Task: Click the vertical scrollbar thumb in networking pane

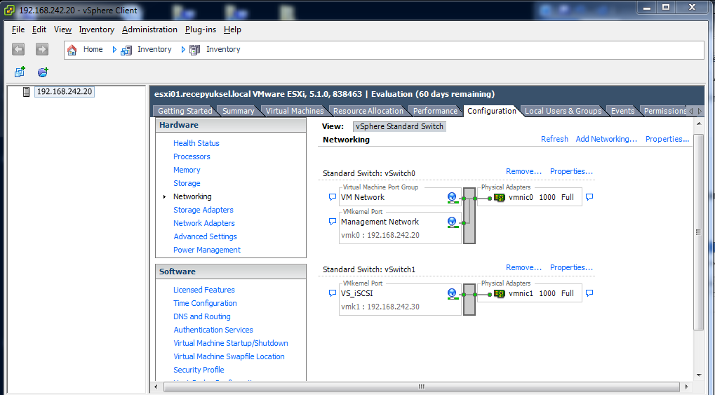Action: pyautogui.click(x=698, y=232)
